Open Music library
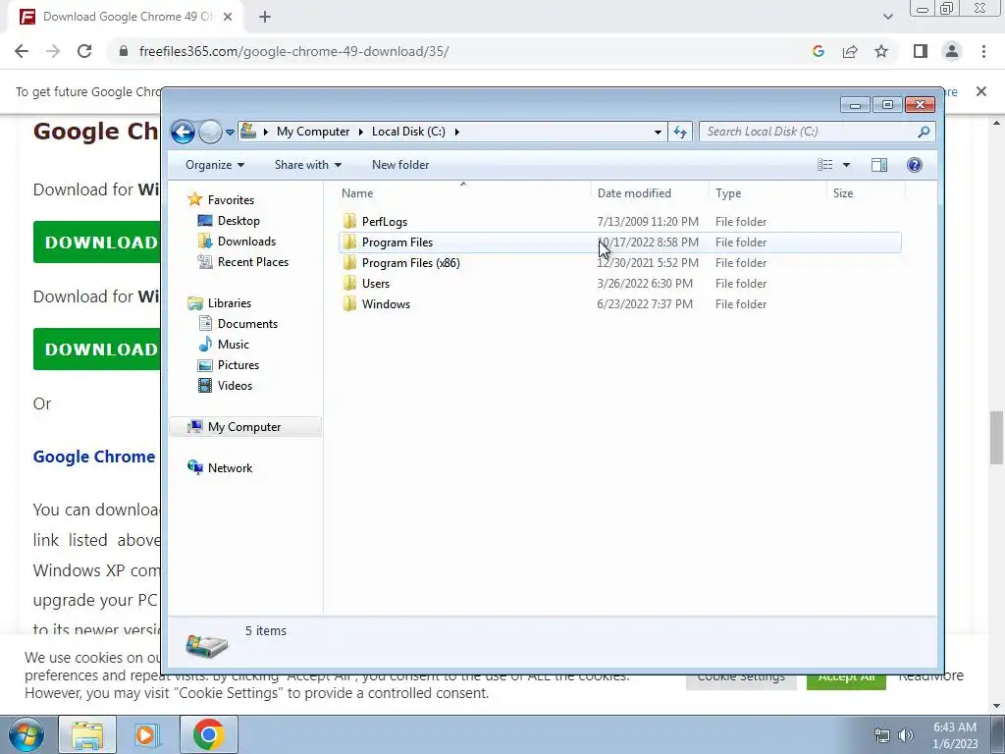This screenshot has width=1005, height=754. [234, 345]
